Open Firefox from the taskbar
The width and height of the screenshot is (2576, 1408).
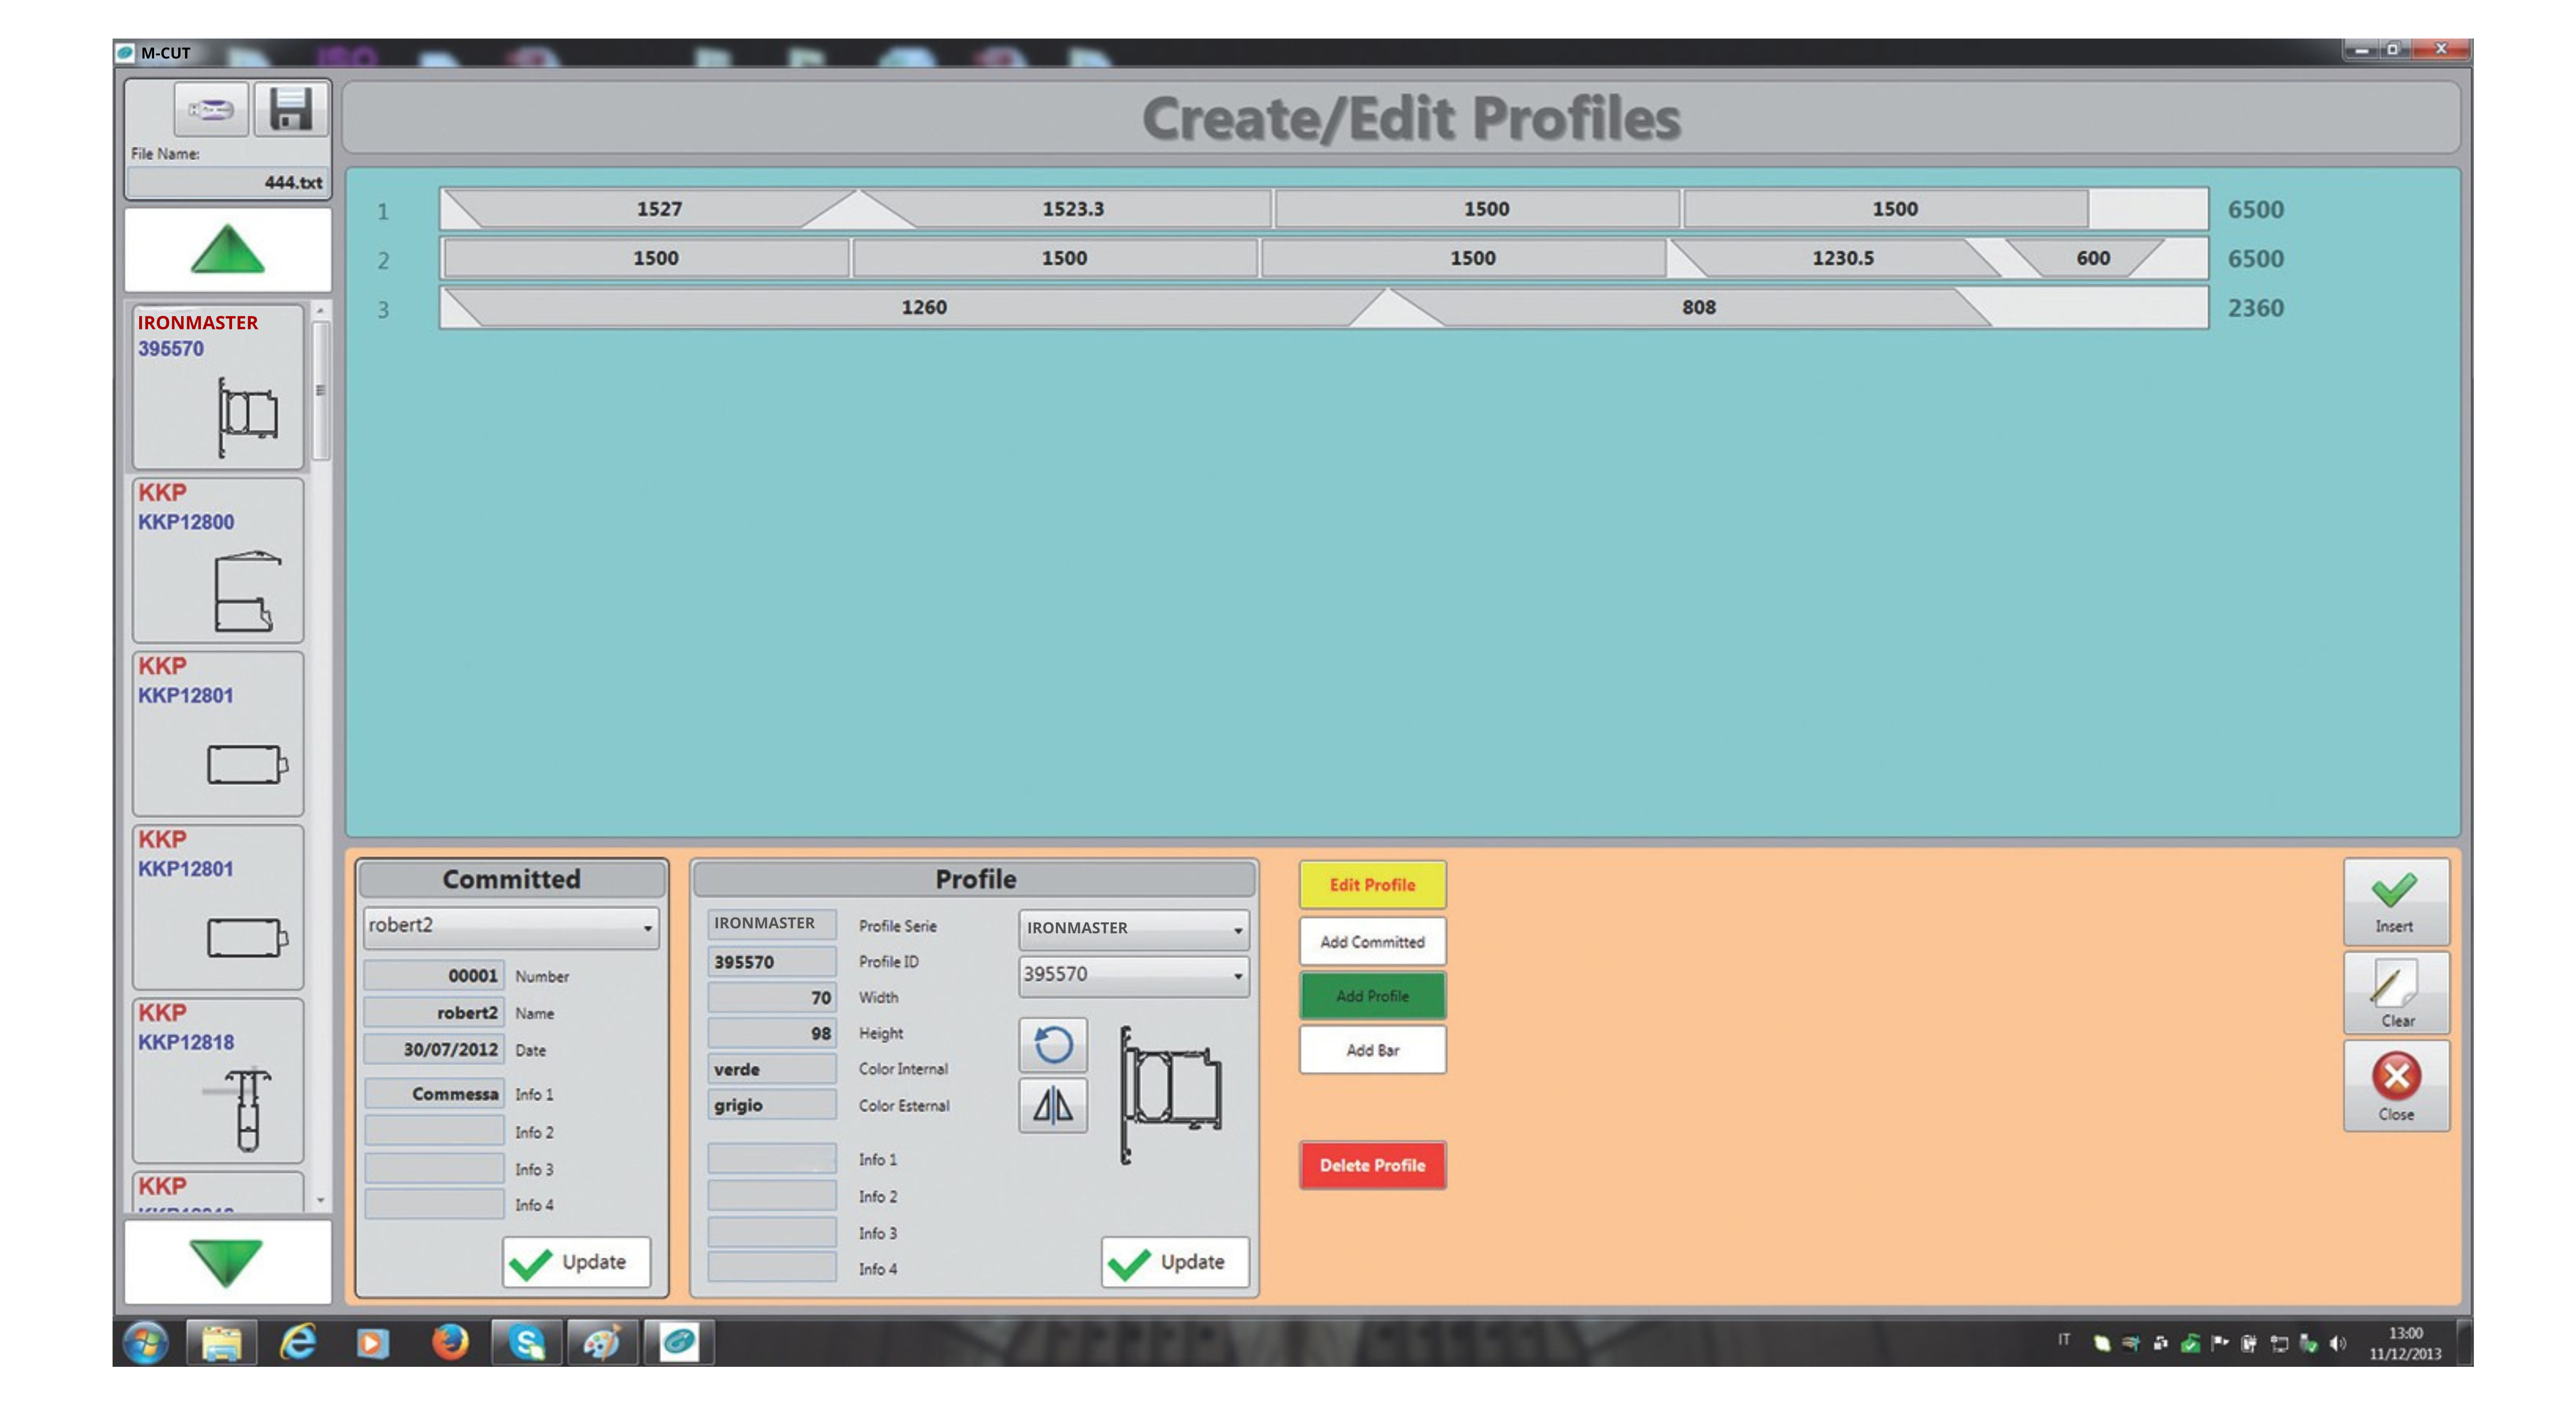[450, 1342]
